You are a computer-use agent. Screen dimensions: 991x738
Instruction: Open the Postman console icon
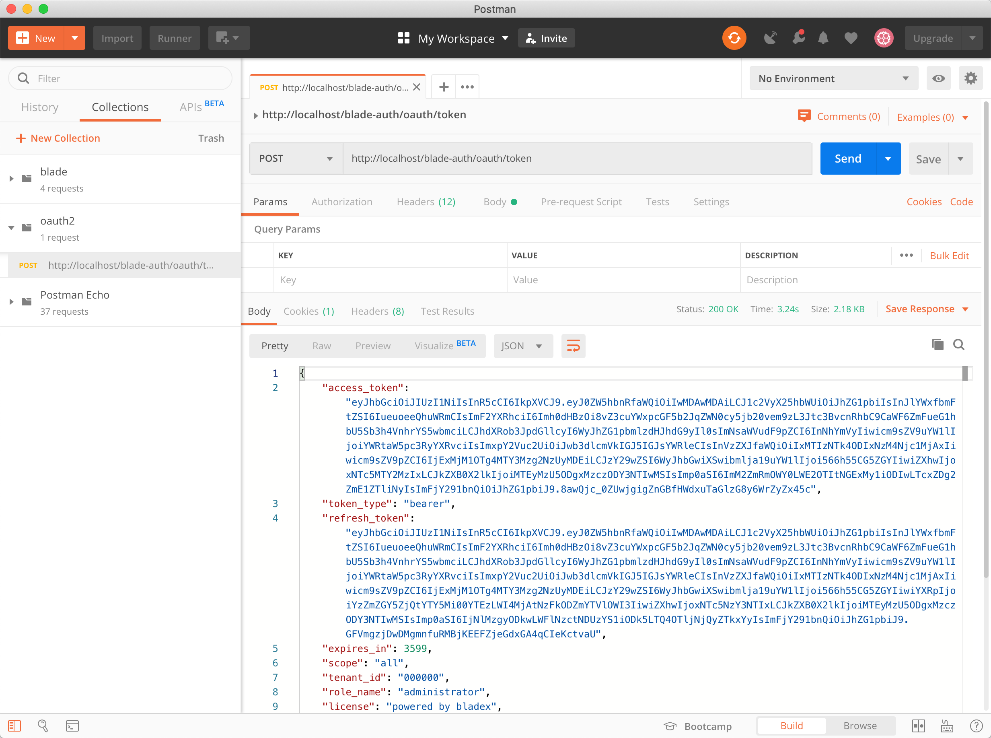coord(72,726)
